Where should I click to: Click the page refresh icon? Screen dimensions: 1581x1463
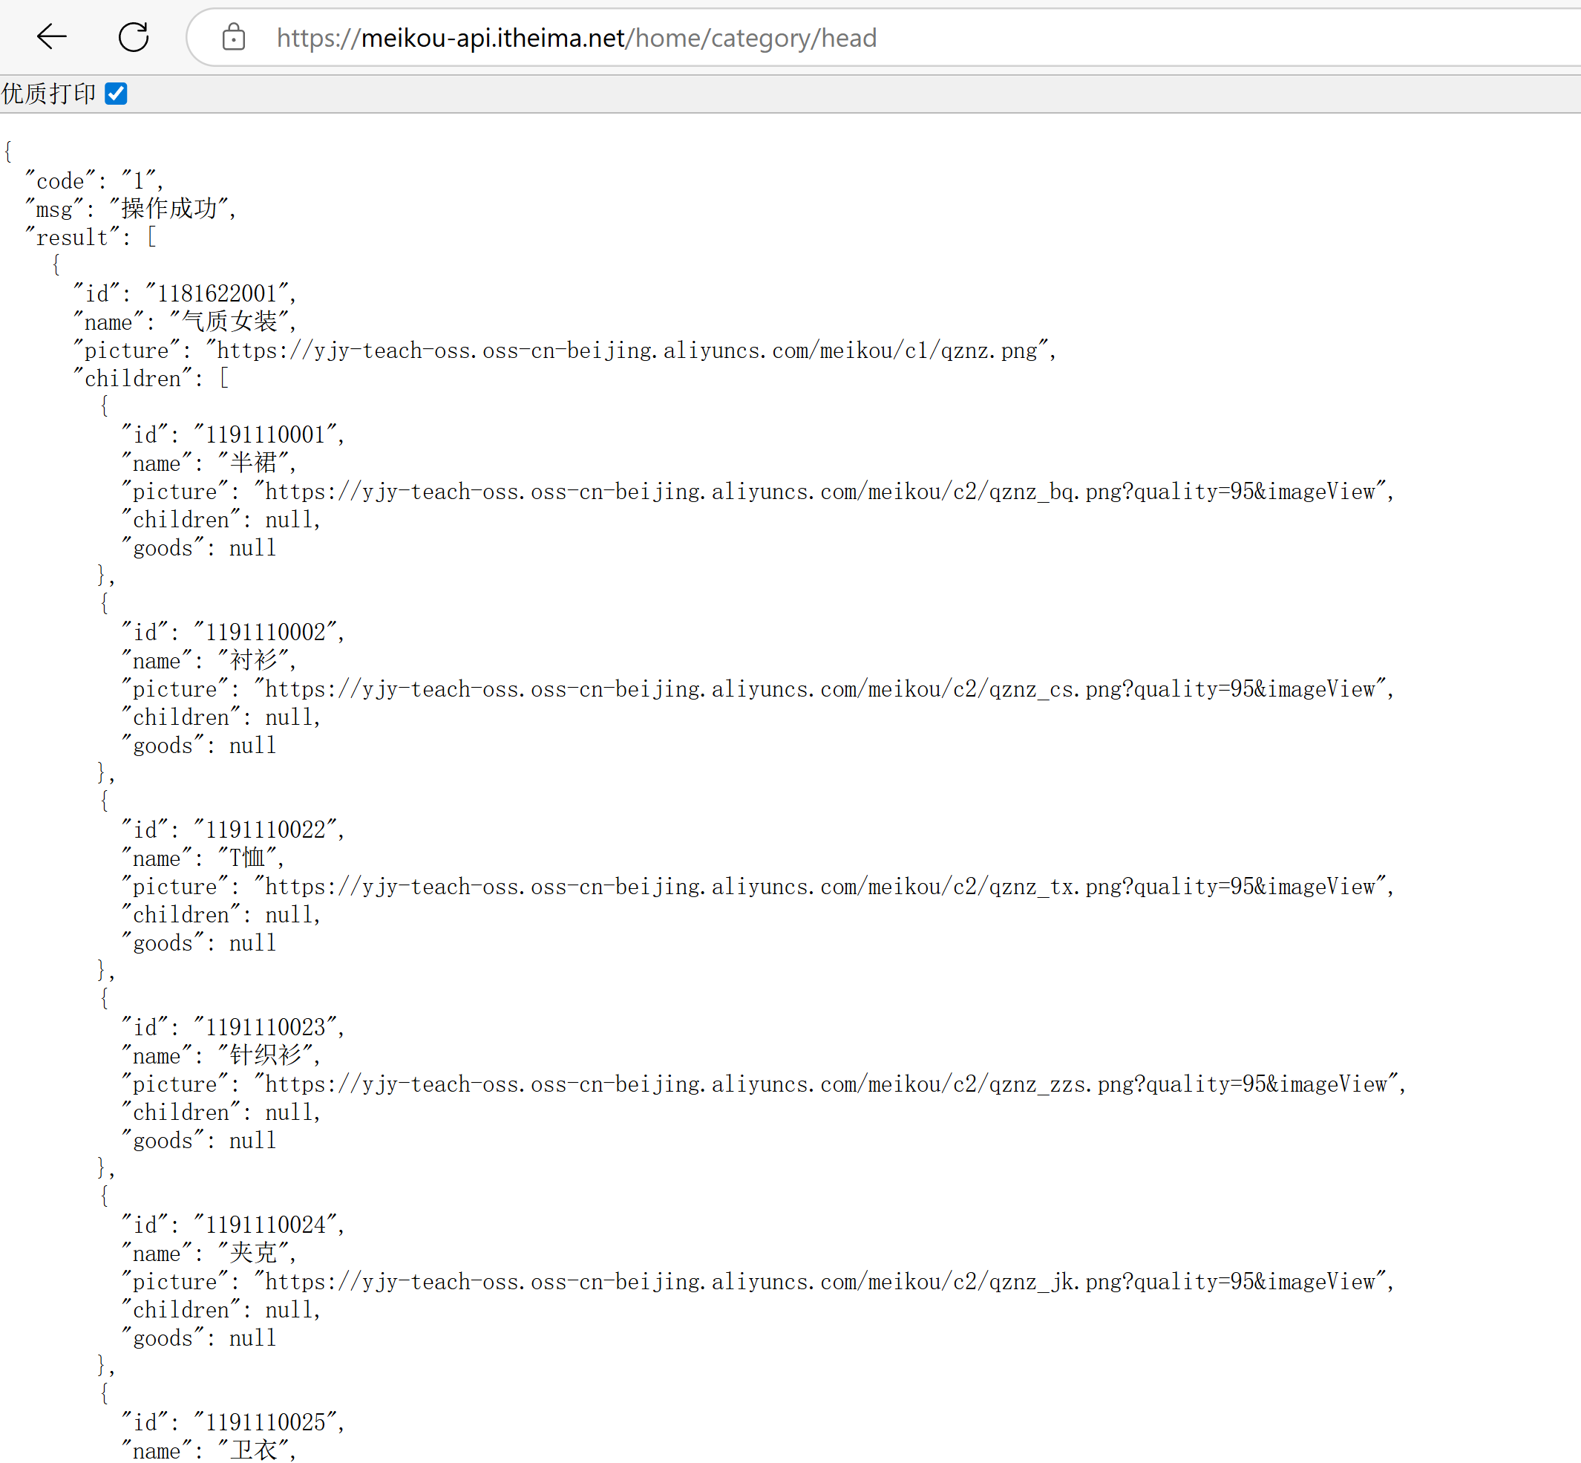coord(134,37)
